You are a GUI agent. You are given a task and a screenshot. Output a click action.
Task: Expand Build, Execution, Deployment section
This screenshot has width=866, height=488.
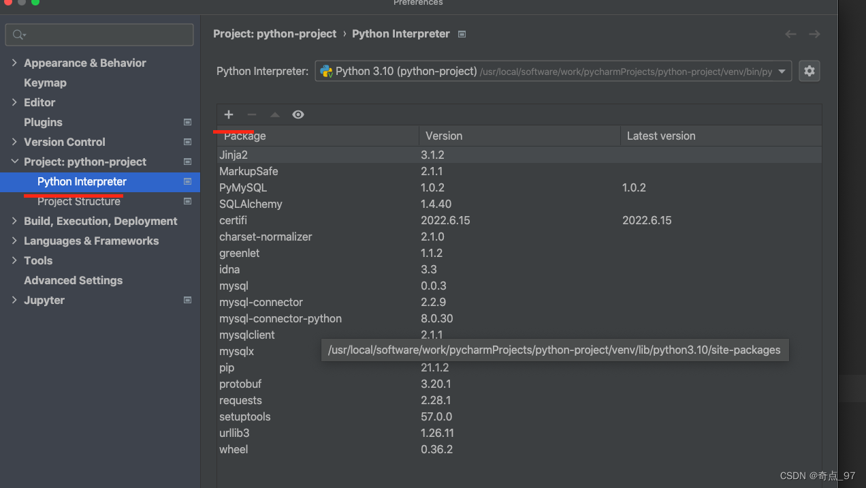[14, 221]
